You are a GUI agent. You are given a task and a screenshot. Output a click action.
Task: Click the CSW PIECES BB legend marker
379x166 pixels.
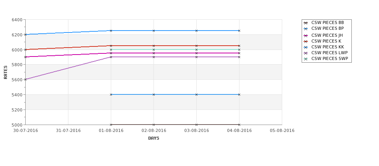pos(306,23)
